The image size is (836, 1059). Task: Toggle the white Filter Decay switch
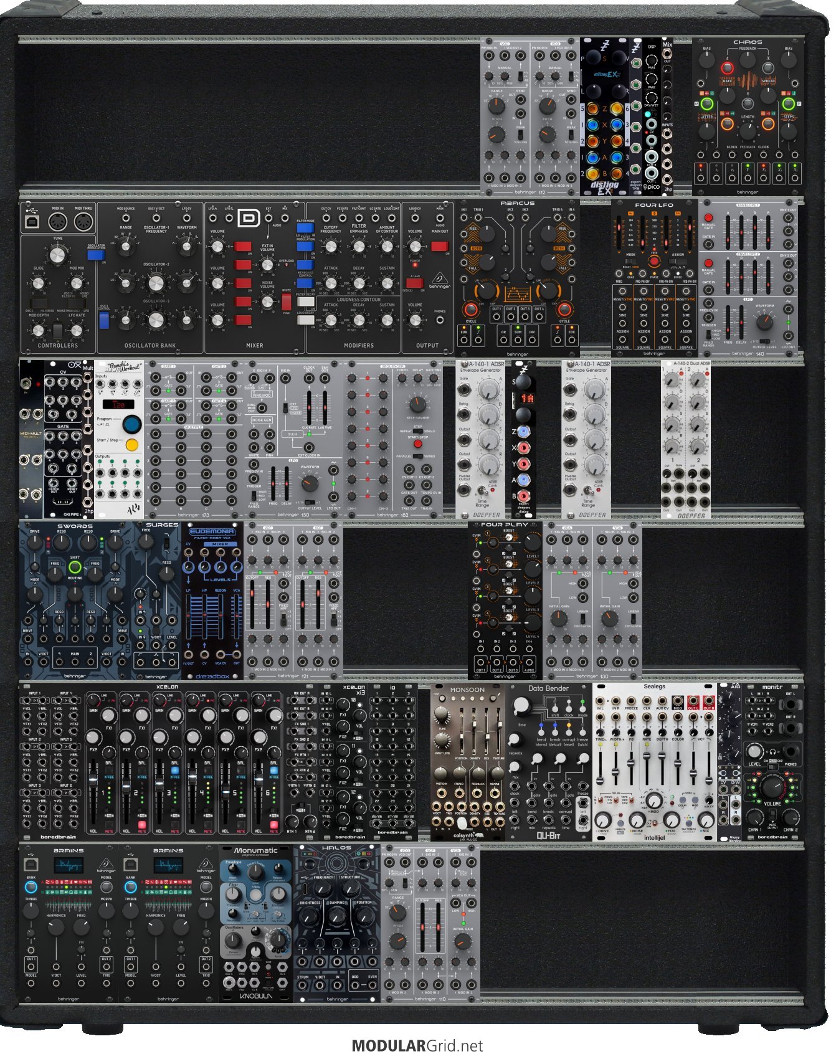pyautogui.click(x=305, y=303)
